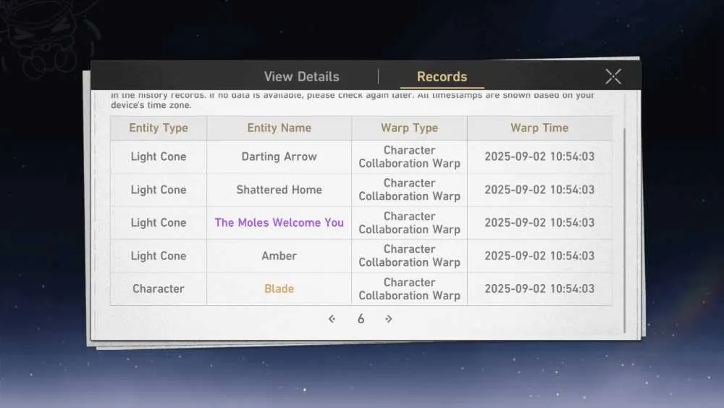Select the Amber light cone entry

(x=279, y=256)
